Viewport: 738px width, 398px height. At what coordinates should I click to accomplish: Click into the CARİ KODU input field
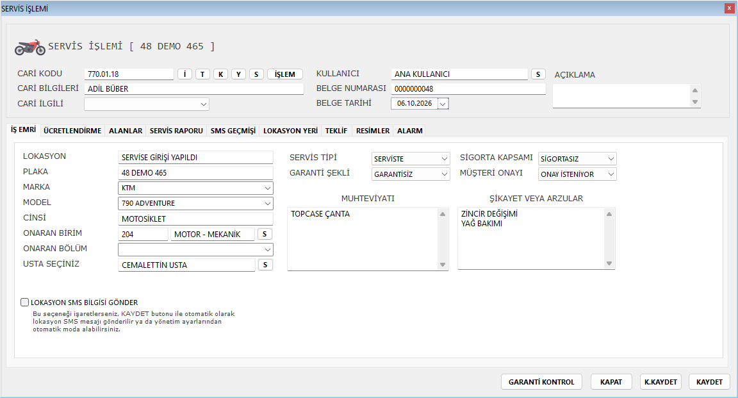129,74
